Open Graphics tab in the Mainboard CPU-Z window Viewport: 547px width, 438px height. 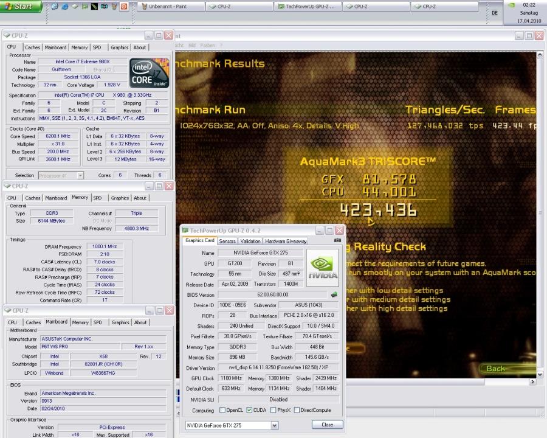[120, 322]
